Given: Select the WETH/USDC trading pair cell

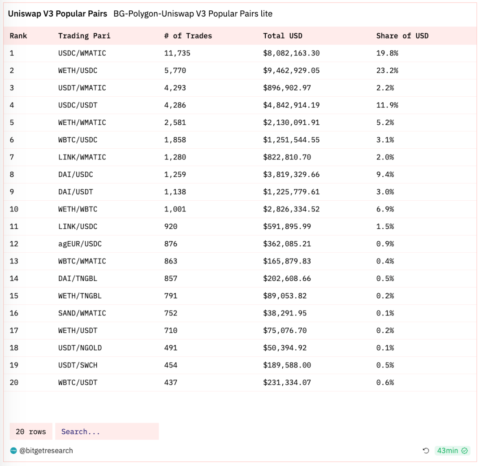Looking at the screenshot, I should [78, 71].
